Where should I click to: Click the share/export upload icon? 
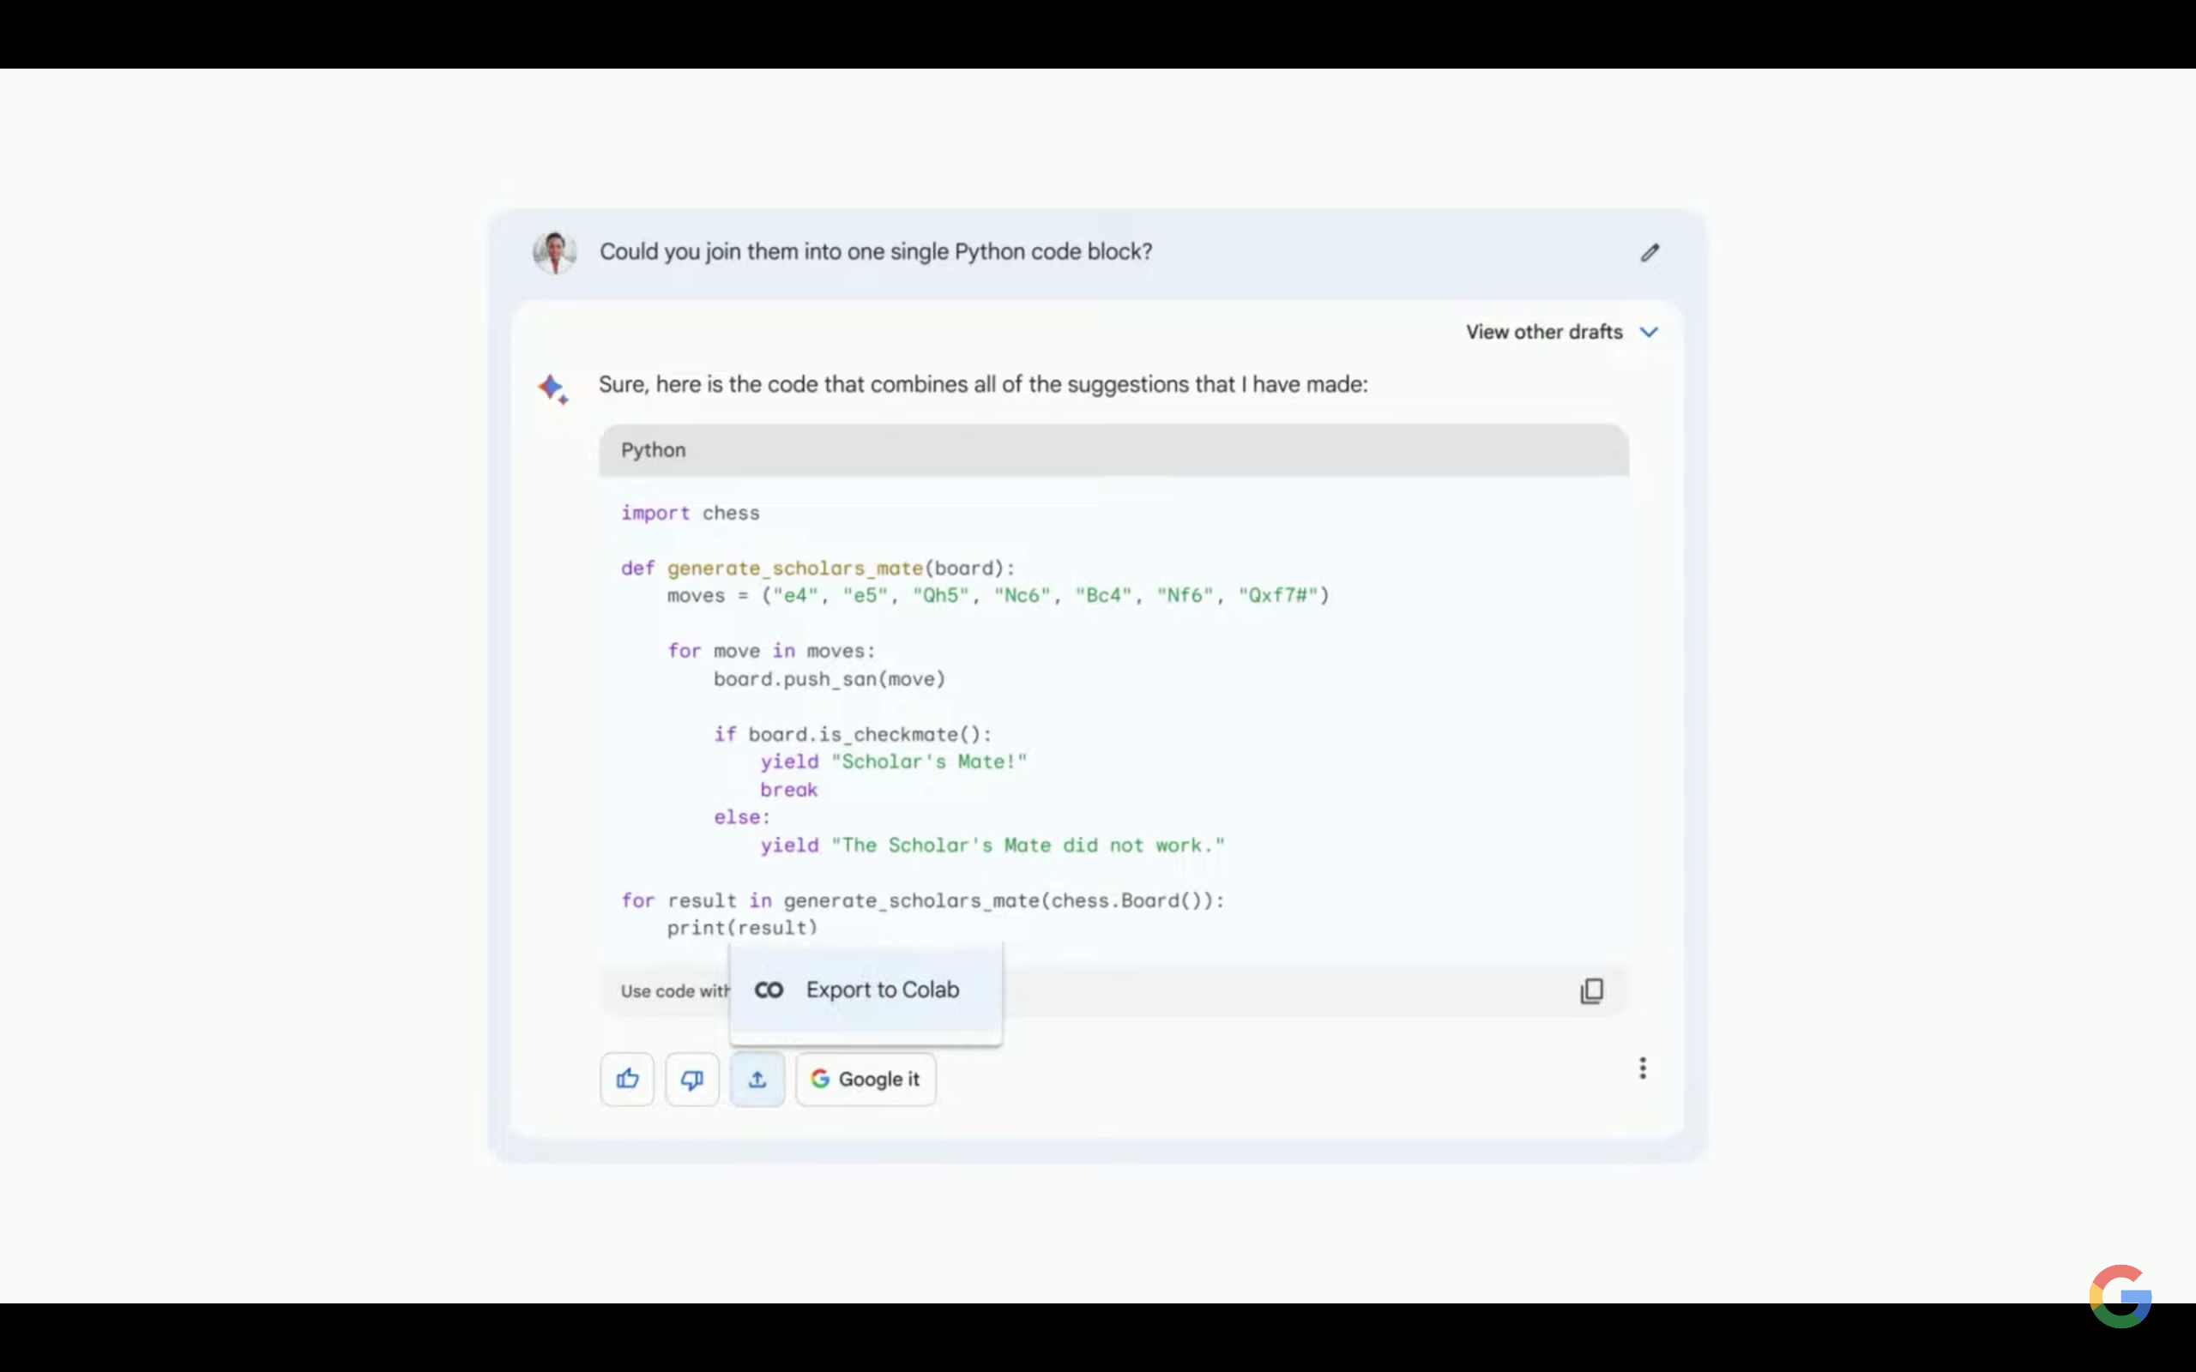click(x=757, y=1079)
